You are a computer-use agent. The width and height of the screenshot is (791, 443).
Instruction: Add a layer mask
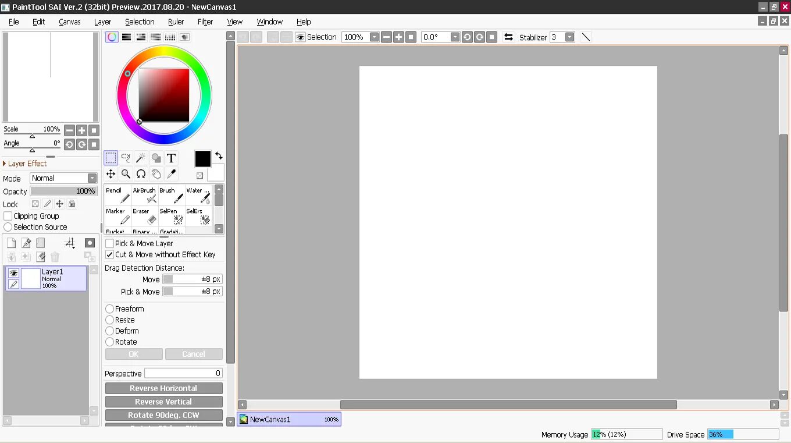pyautogui.click(x=90, y=243)
